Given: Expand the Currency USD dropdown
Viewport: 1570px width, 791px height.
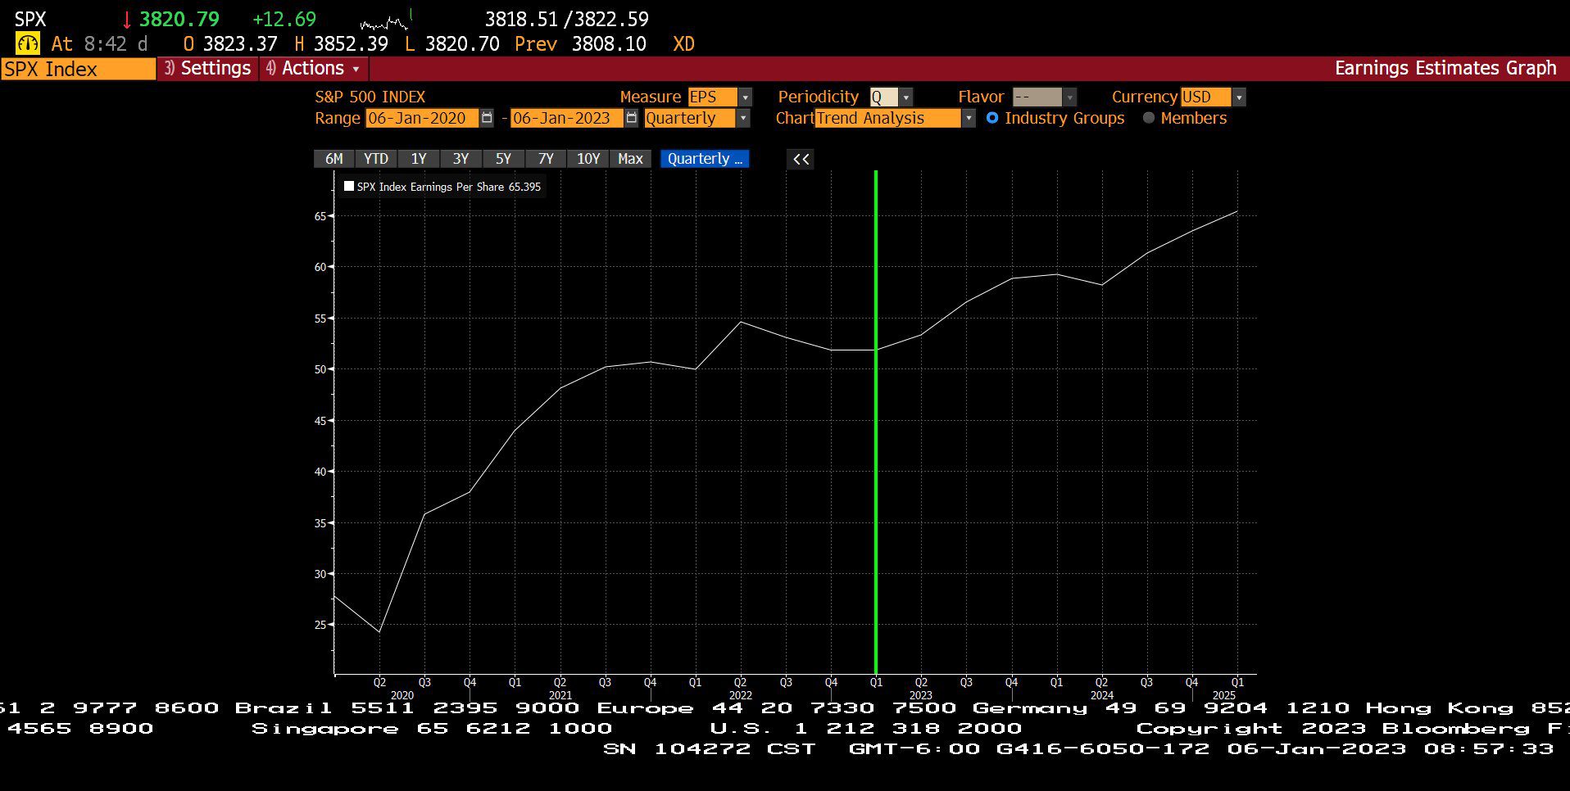Looking at the screenshot, I should click(x=1239, y=97).
